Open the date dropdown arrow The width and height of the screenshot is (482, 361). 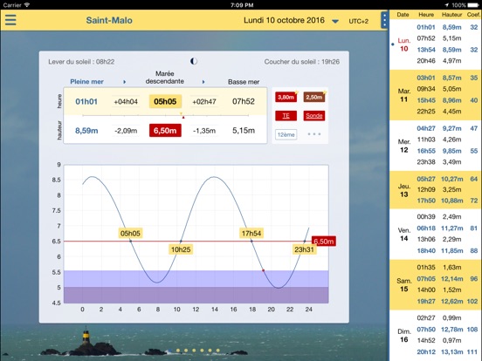coord(335,21)
